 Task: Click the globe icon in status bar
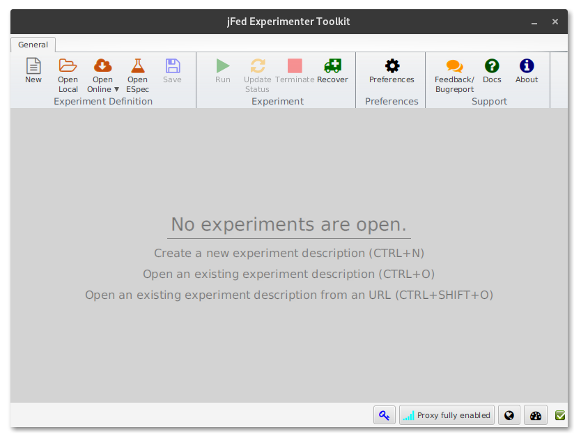click(509, 415)
